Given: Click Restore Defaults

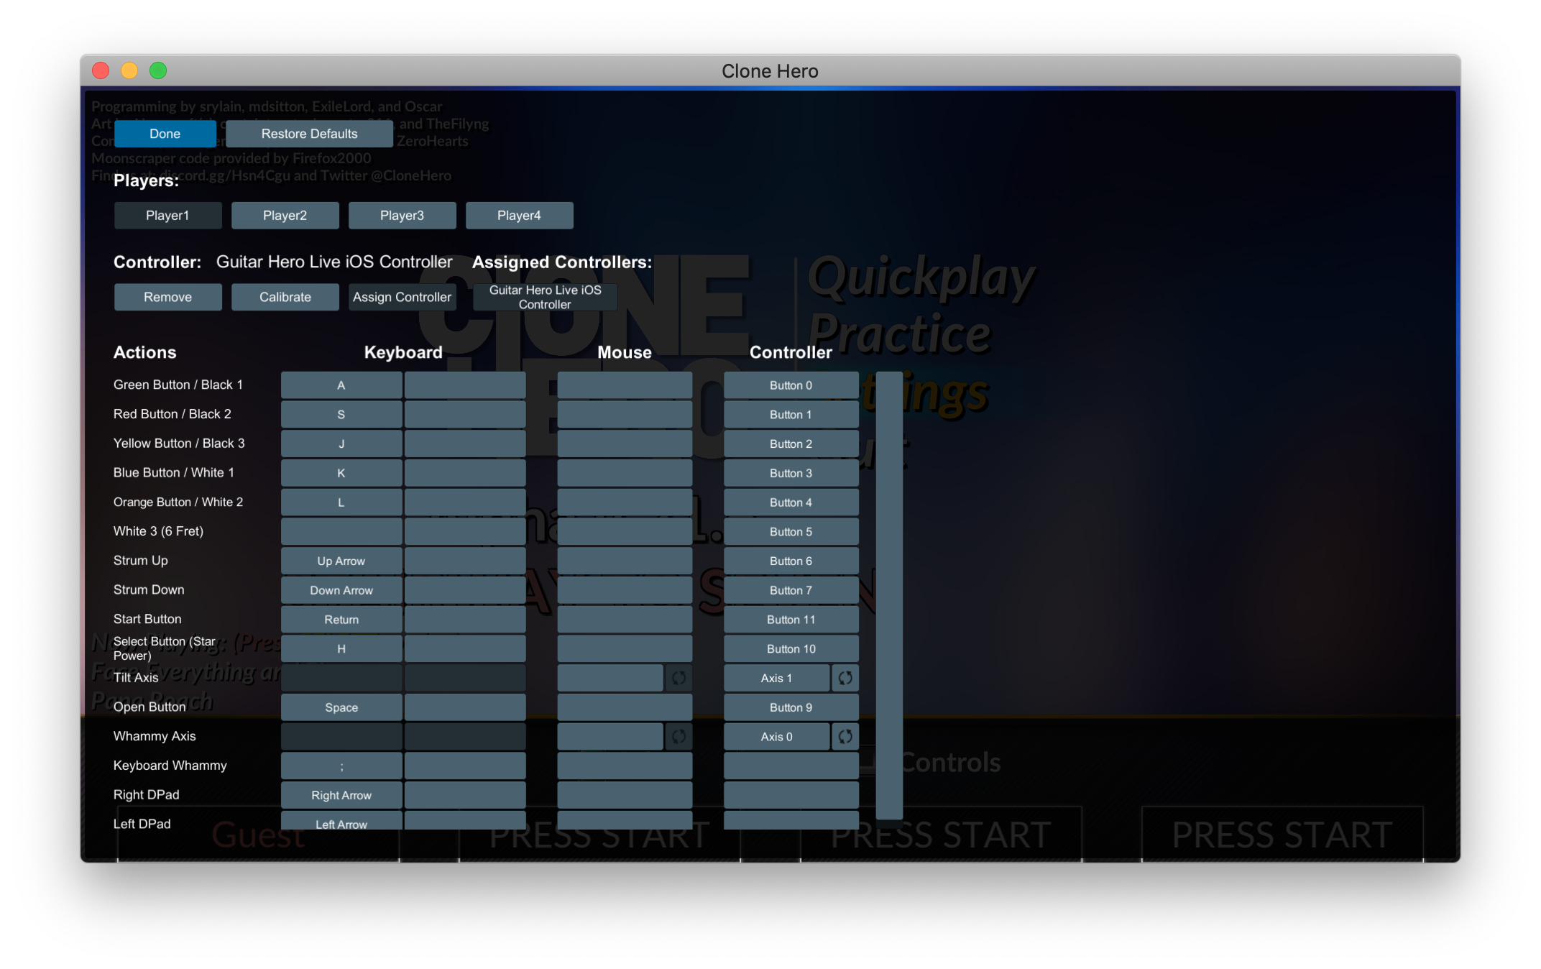Looking at the screenshot, I should pos(309,134).
